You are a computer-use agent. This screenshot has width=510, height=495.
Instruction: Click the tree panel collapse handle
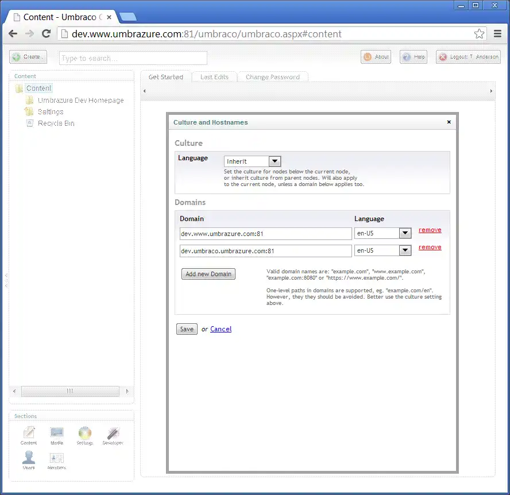coord(6,280)
